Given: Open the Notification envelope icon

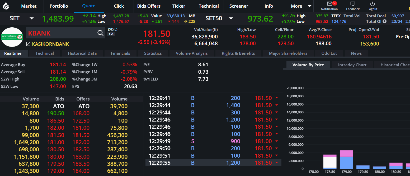Looking at the screenshot, I should pos(329,4).
